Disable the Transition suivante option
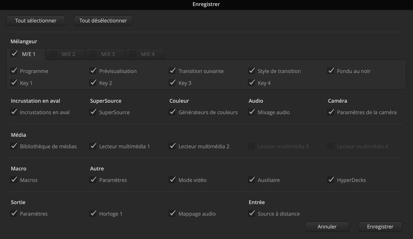413x239 pixels. 173,71
